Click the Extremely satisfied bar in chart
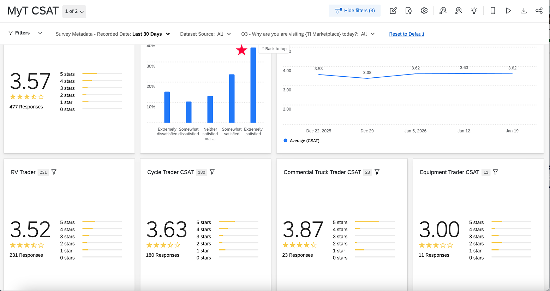550x291 pixels. pyautogui.click(x=253, y=85)
